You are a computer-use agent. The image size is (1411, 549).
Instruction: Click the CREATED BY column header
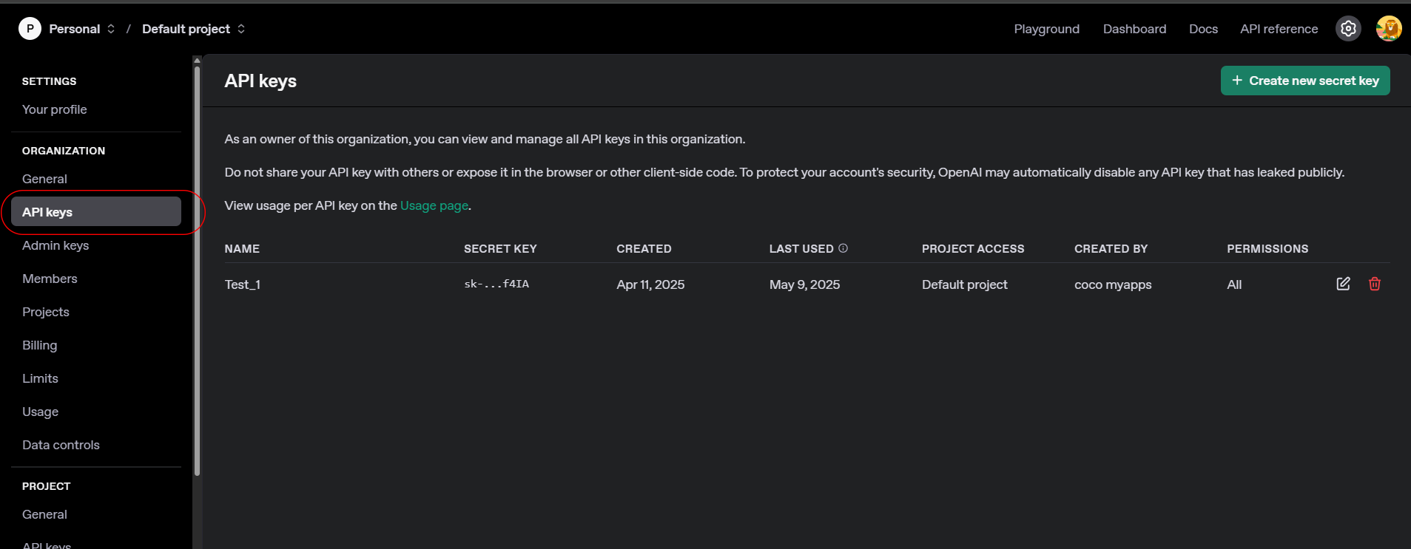[x=1111, y=249]
